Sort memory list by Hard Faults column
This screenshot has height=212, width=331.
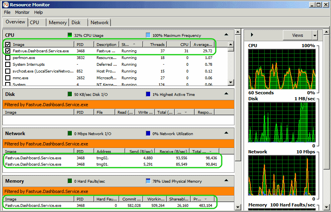click(x=106, y=199)
